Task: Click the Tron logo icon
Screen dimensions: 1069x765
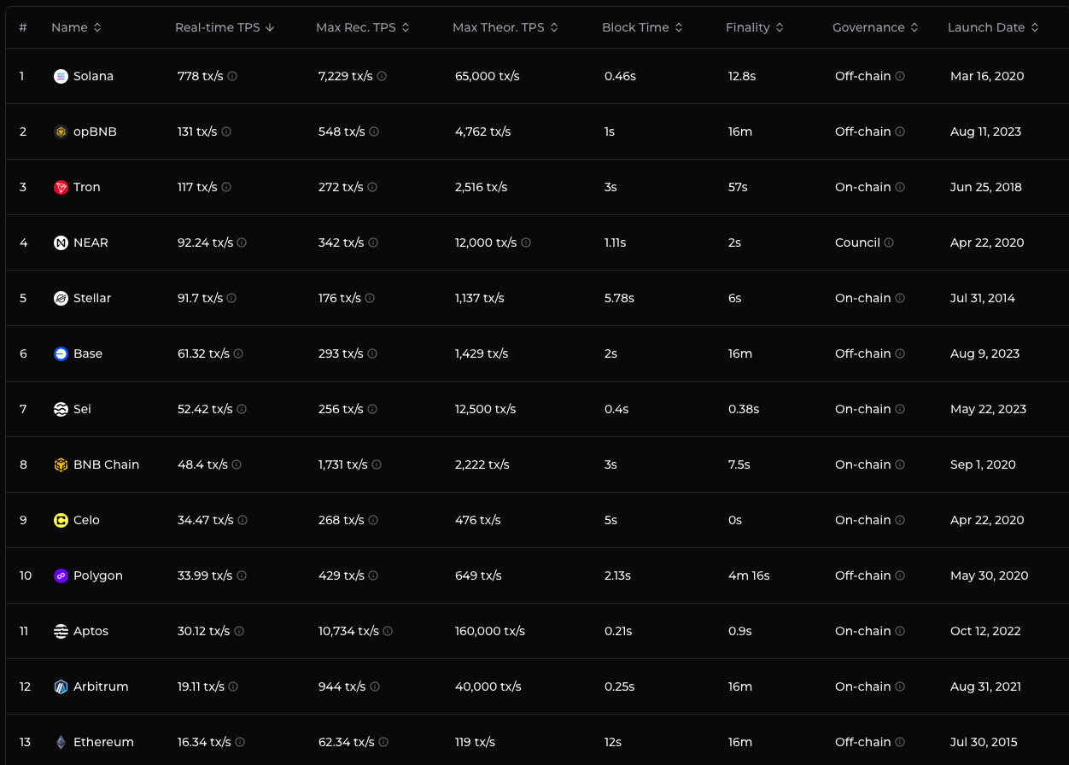Action: [61, 187]
